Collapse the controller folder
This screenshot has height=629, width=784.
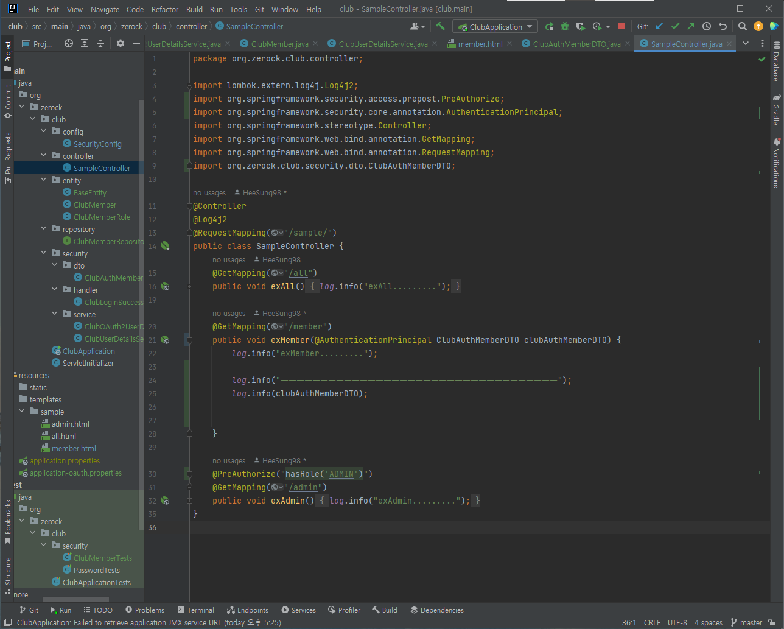[44, 155]
